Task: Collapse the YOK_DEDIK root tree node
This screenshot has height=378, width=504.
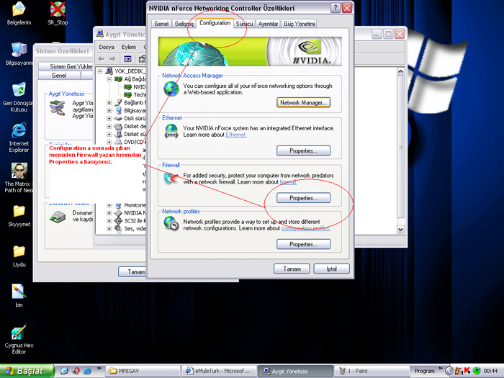Action: pos(100,71)
